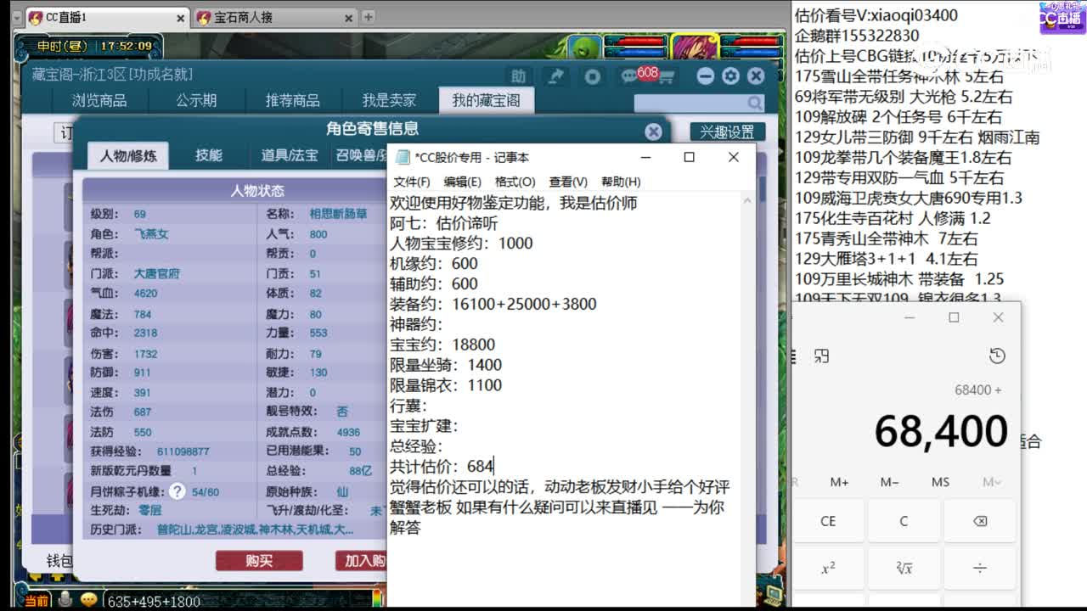
Task: Click the microphone icon on the bottom chat bar
Action: coord(65,599)
